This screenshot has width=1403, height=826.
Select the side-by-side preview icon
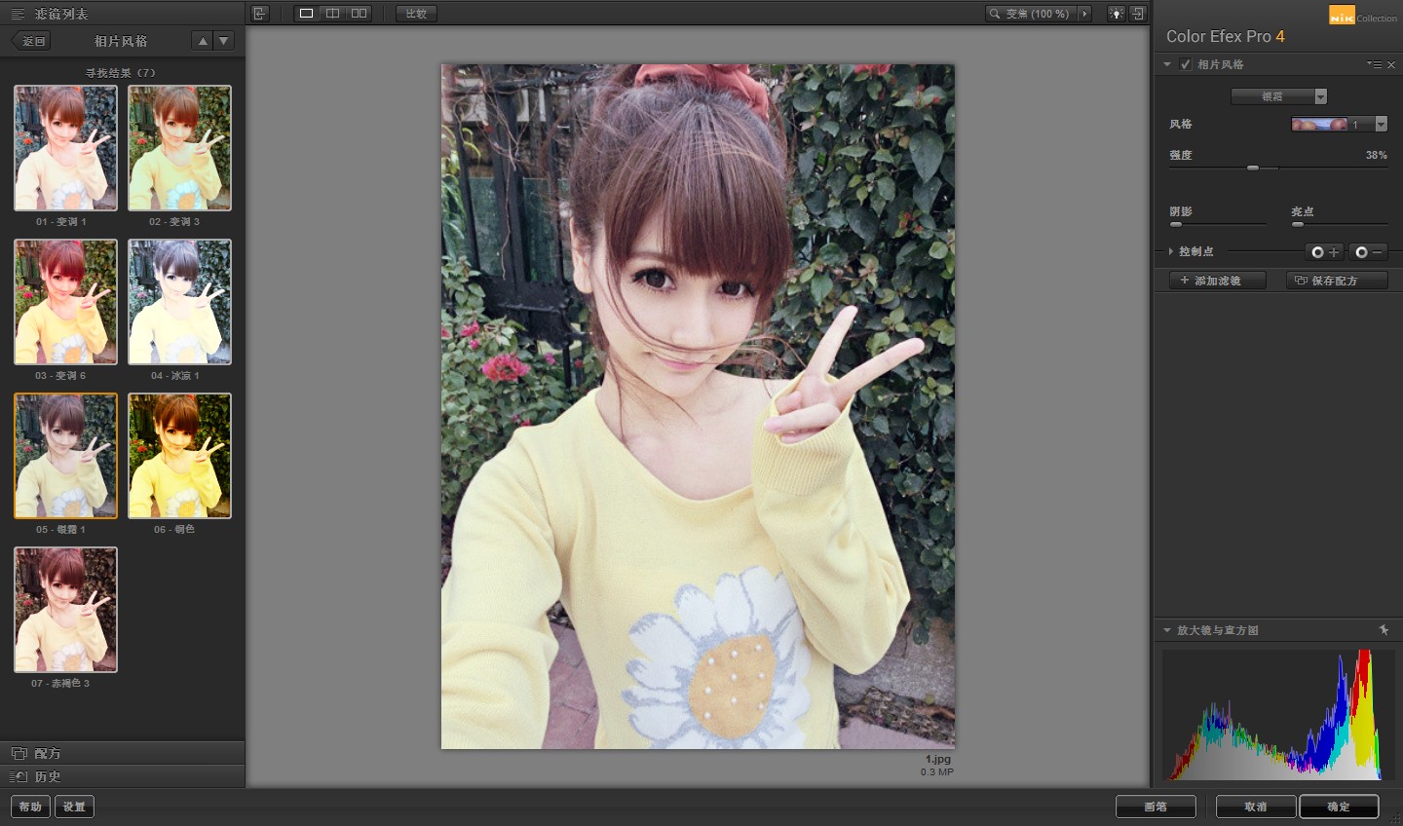(x=359, y=13)
